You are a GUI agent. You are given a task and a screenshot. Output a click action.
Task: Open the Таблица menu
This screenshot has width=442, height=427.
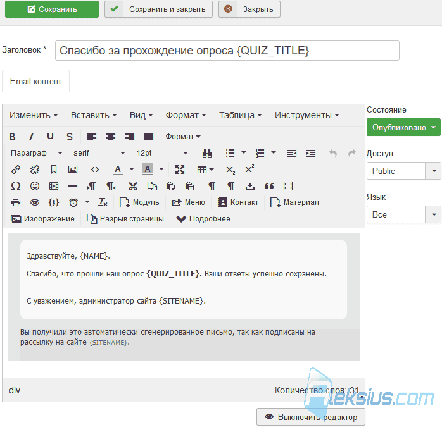(241, 115)
